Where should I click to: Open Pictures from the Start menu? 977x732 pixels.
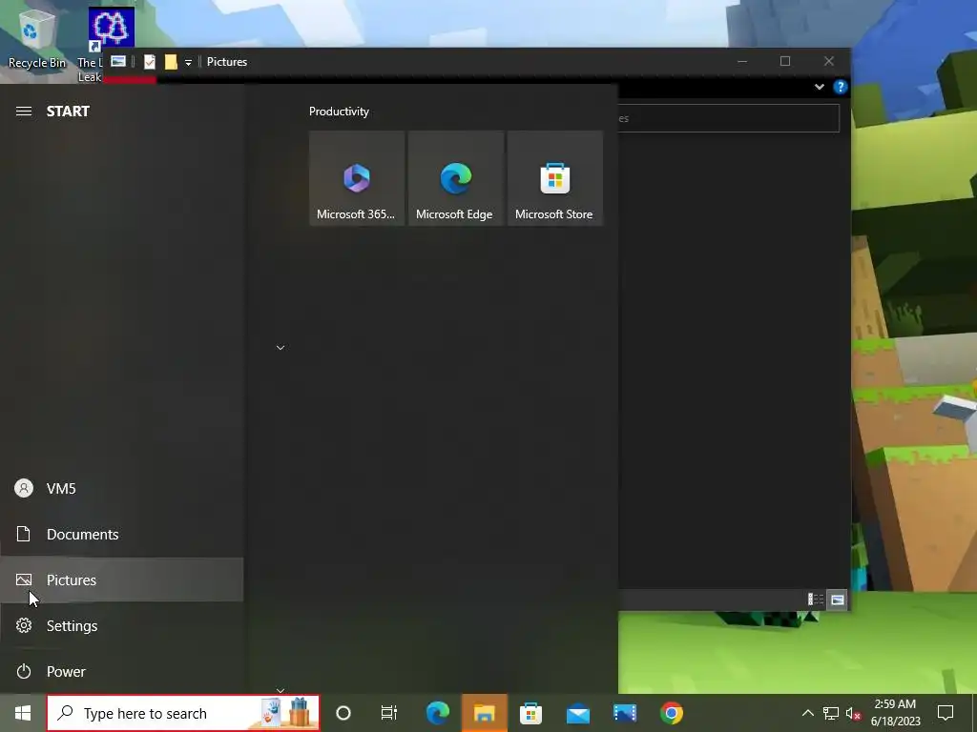pyautogui.click(x=121, y=580)
